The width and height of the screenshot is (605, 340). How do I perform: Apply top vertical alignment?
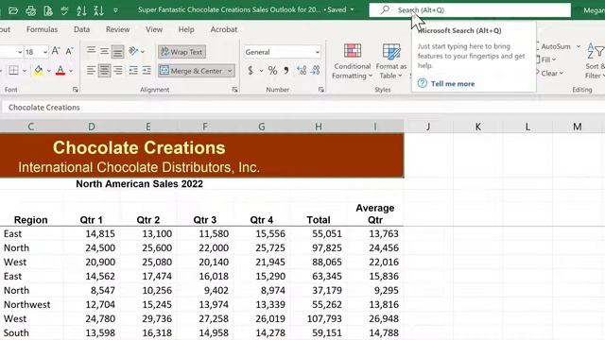(91, 51)
